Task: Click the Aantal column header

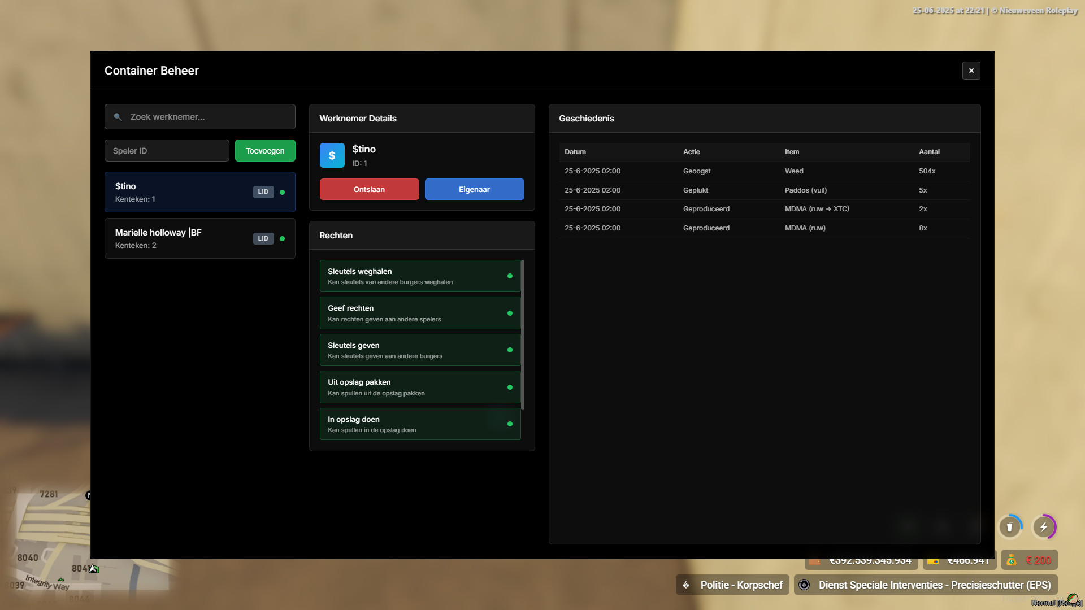Action: pos(929,152)
